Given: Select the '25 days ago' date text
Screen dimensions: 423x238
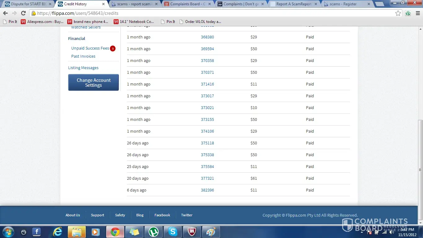Looking at the screenshot, I should [138, 167].
